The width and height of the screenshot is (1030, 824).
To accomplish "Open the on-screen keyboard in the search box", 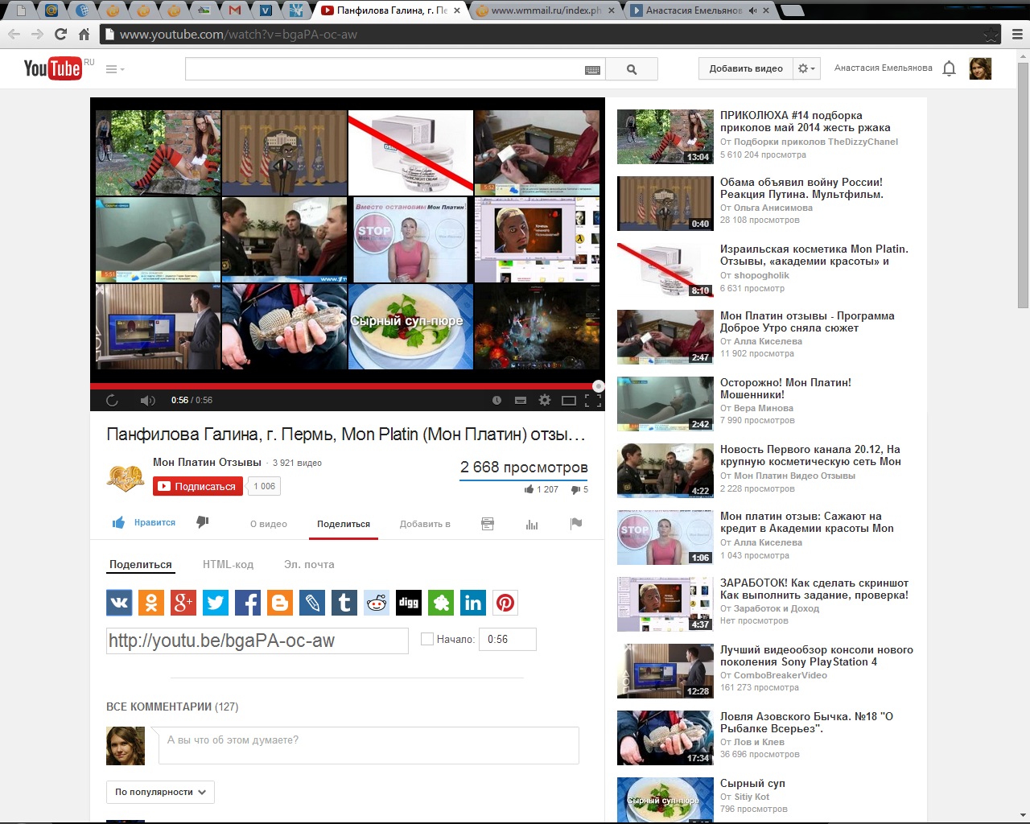I will tap(593, 70).
